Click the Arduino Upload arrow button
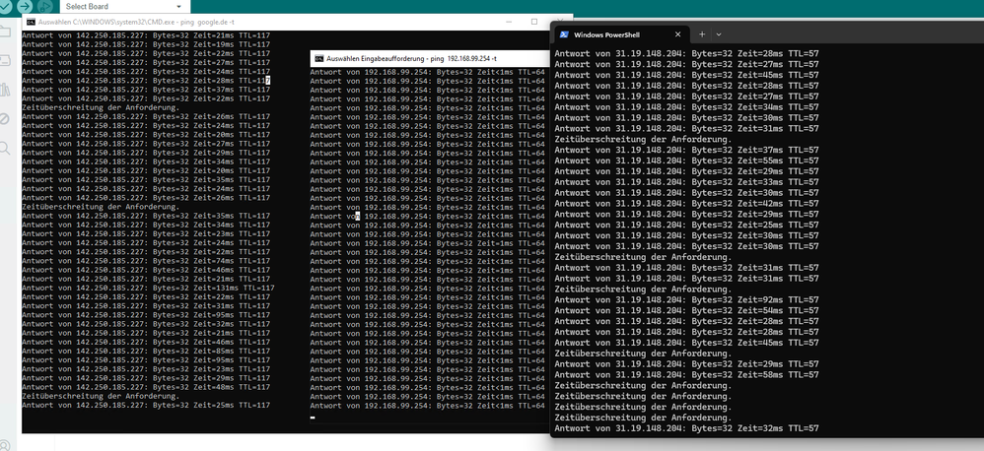The width and height of the screenshot is (984, 451). [25, 6]
